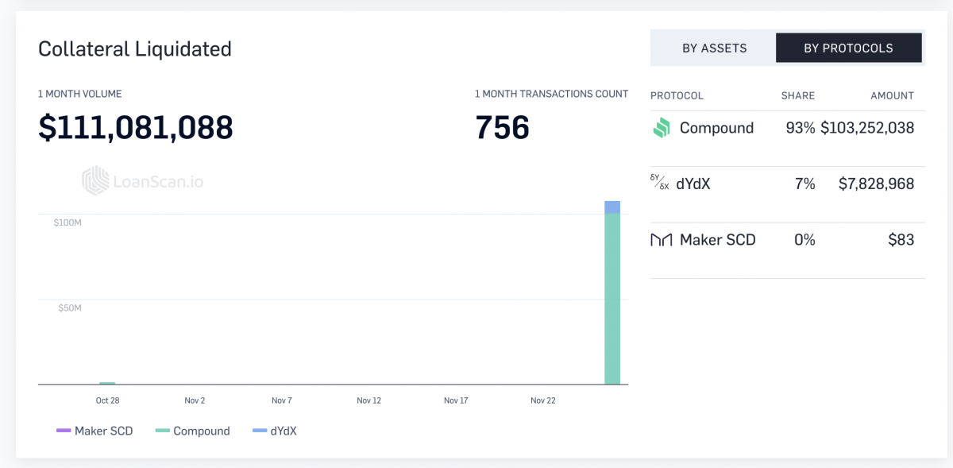Click the PROTOCOL column header

coord(677,95)
